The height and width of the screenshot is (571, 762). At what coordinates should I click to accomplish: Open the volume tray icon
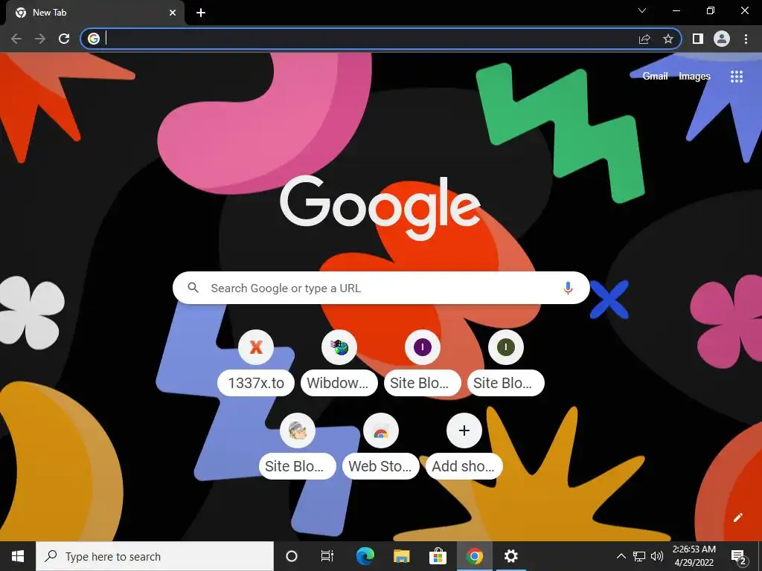657,556
